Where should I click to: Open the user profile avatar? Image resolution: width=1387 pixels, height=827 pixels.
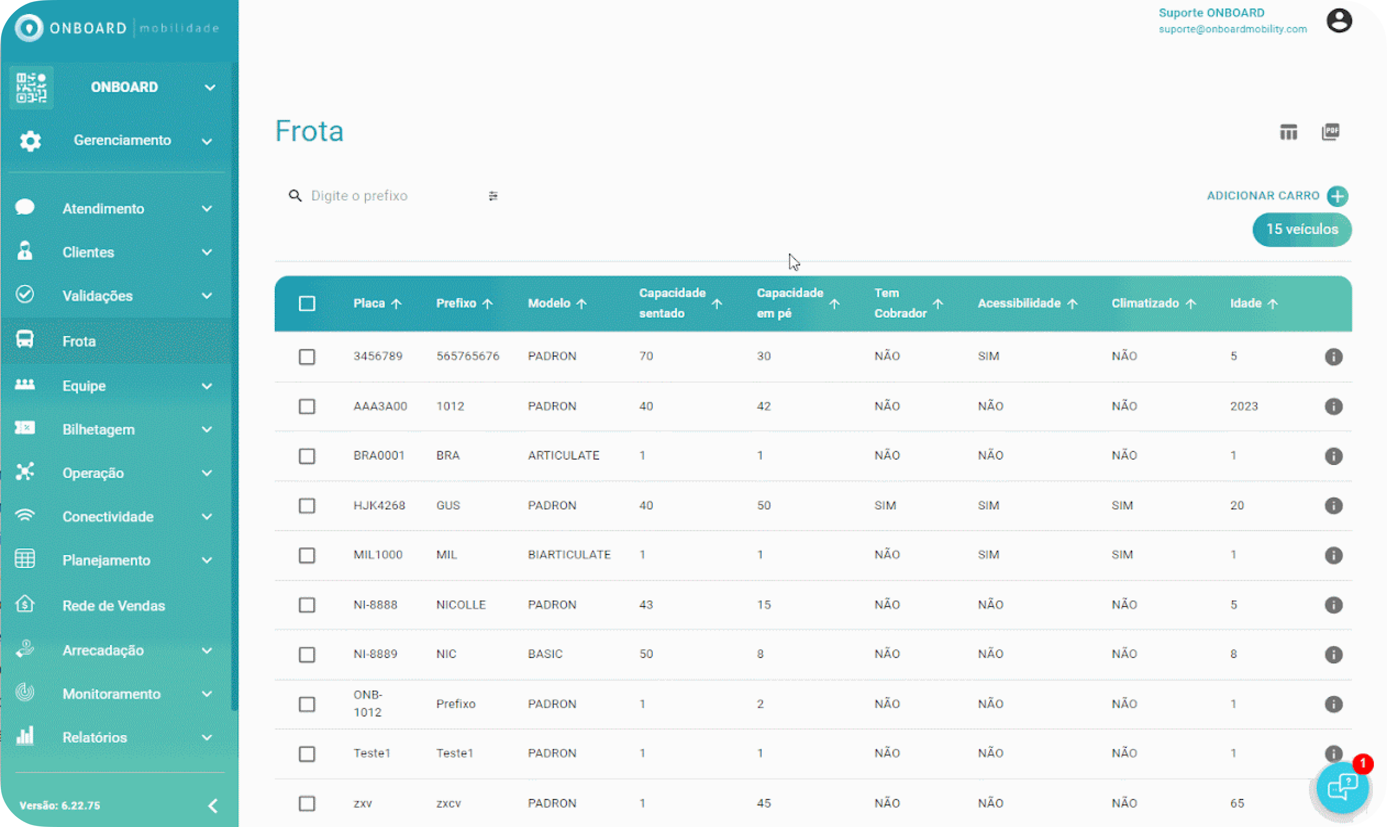[1339, 21]
